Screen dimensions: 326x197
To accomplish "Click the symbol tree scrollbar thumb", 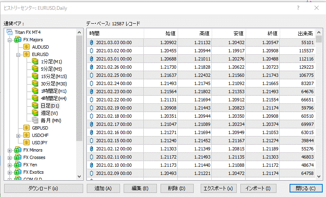I will click(x=79, y=88).
